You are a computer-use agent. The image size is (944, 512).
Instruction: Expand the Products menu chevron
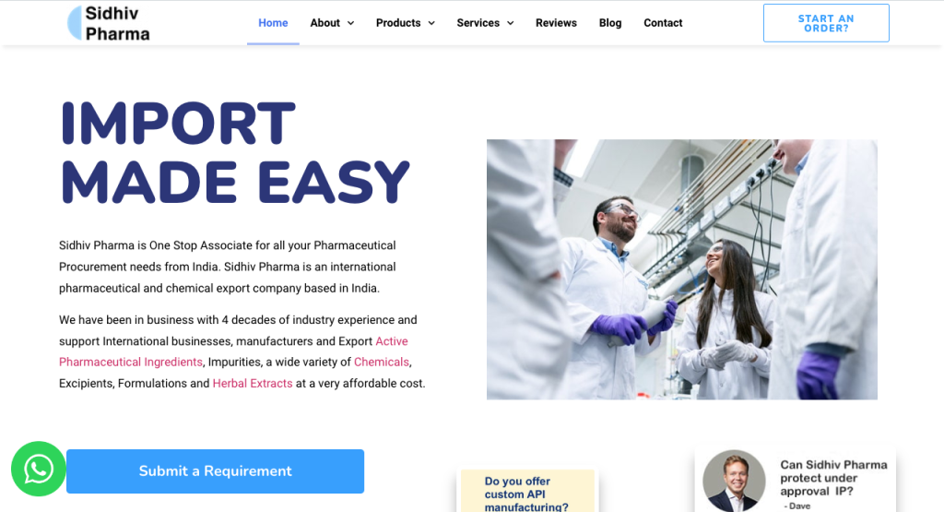coord(431,23)
